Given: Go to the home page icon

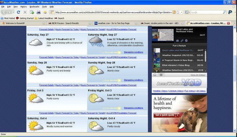Looking at the screenshot, I should tap(45, 12).
